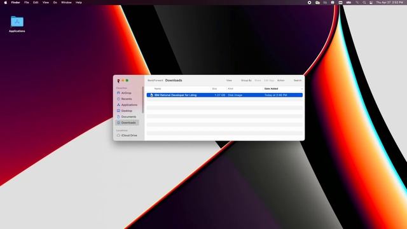Sort by the Name column header

point(158,89)
